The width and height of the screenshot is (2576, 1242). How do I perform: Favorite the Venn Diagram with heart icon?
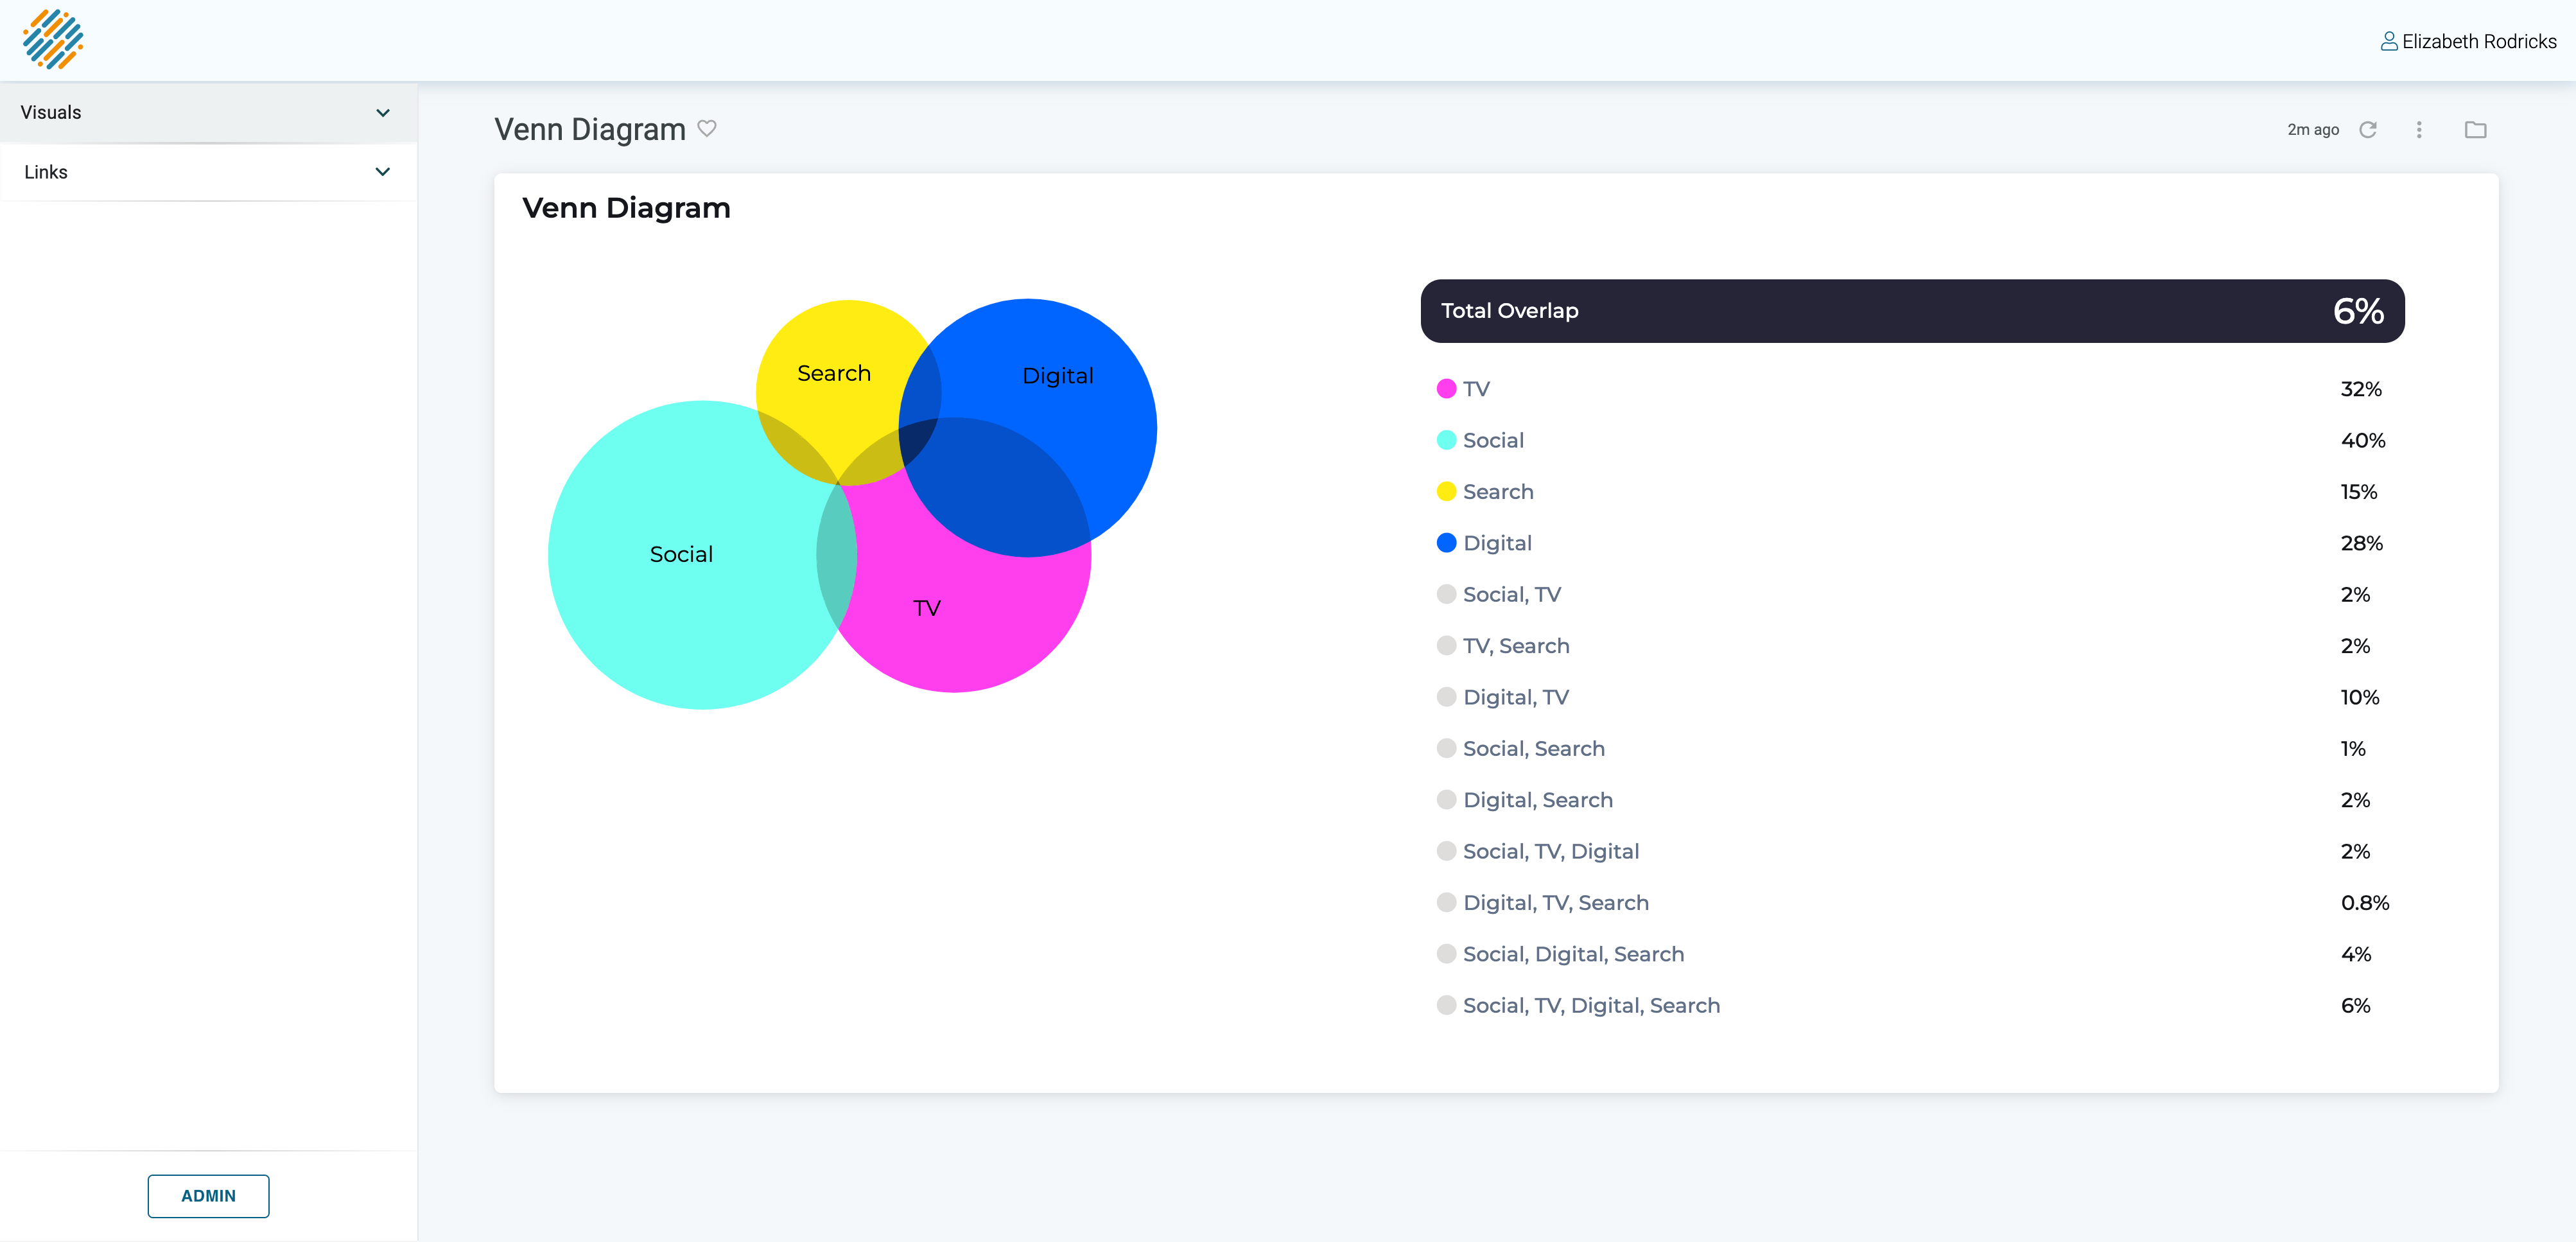[707, 129]
